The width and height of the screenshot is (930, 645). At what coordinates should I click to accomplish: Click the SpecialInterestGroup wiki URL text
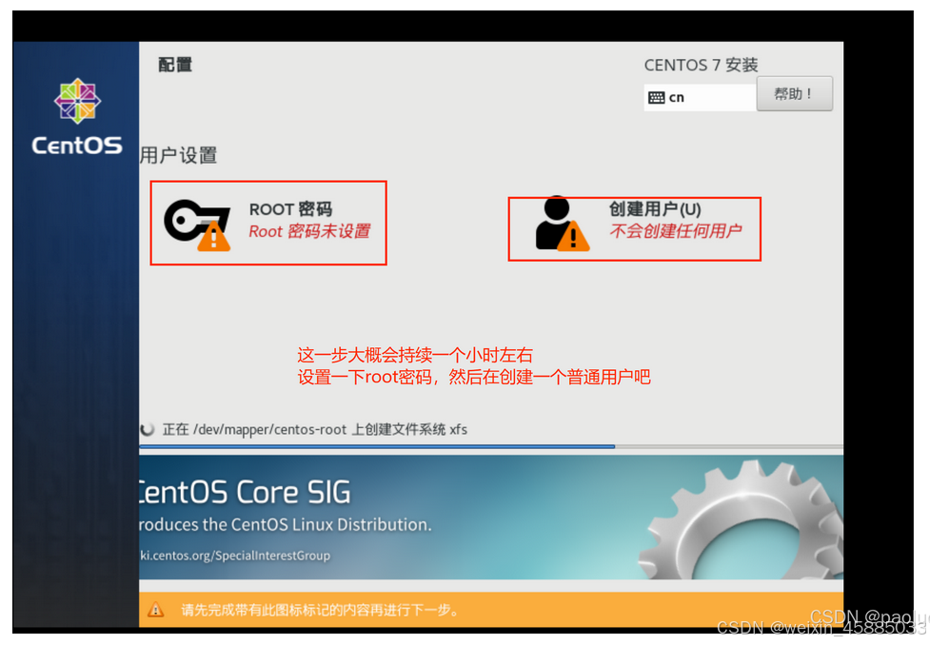click(x=235, y=556)
